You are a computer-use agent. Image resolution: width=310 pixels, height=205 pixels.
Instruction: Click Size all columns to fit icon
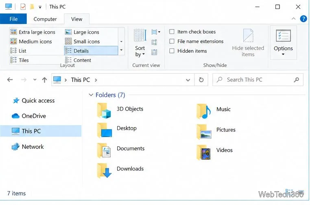154,52
